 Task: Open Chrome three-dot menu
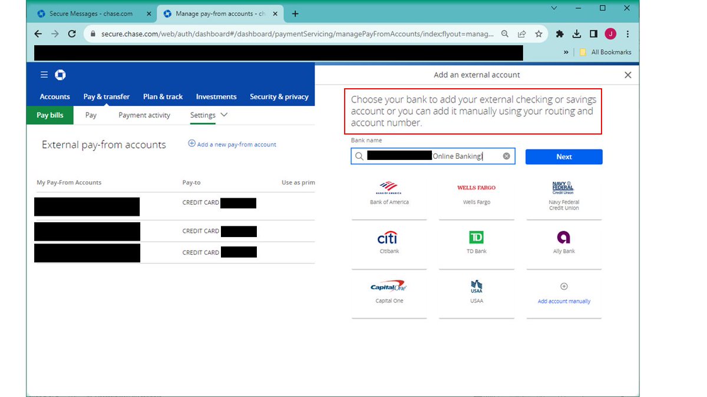627,34
